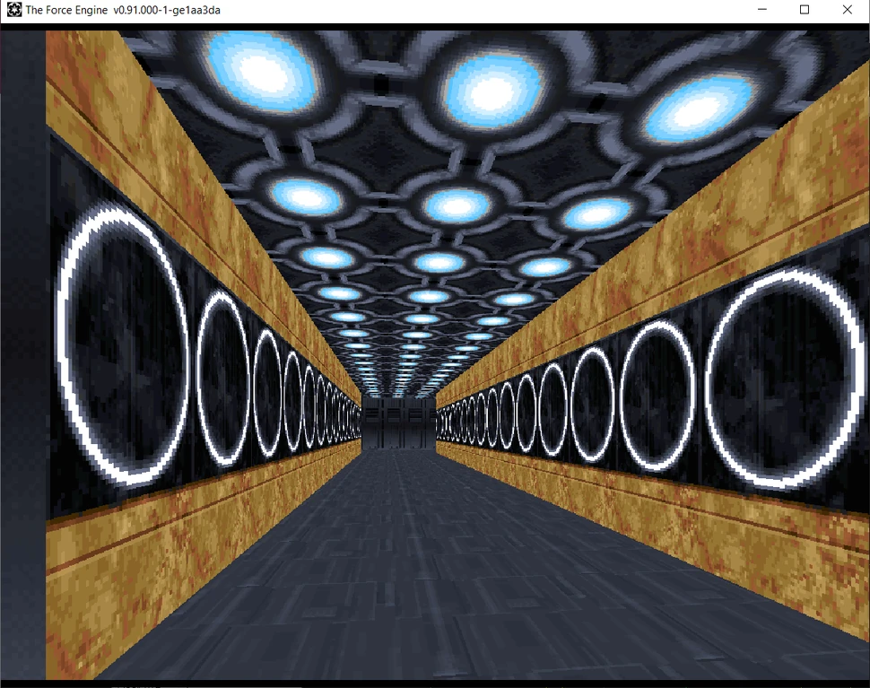The width and height of the screenshot is (870, 688).
Task: Maximize The Force Engine window
Action: pyautogui.click(x=804, y=9)
